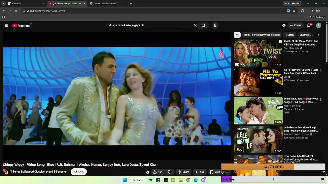Viewport: 328px width, 184px height.
Task: Open YouTube notifications bell
Action: pyautogui.click(x=309, y=25)
